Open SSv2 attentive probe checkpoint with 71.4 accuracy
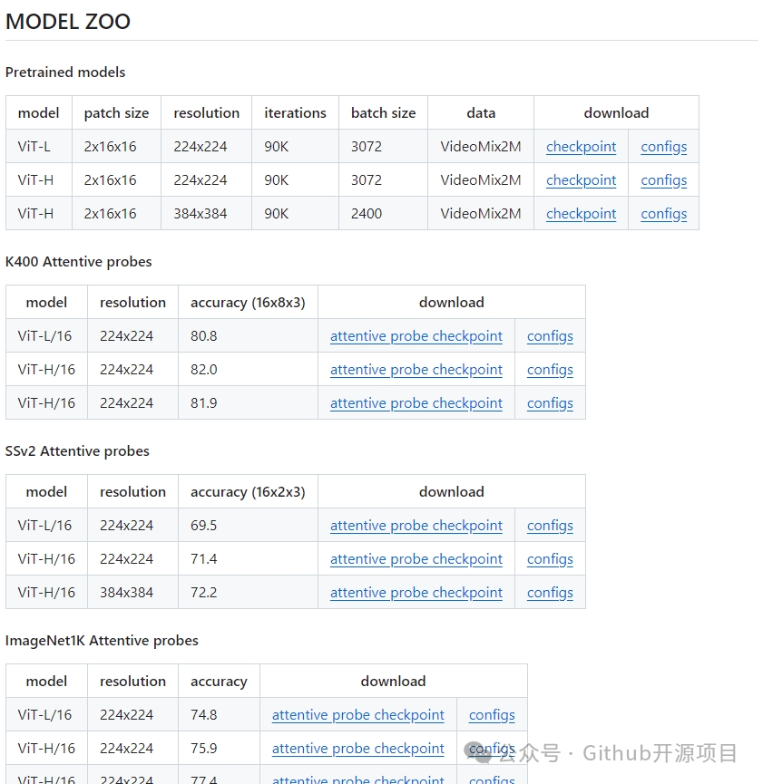 click(416, 559)
